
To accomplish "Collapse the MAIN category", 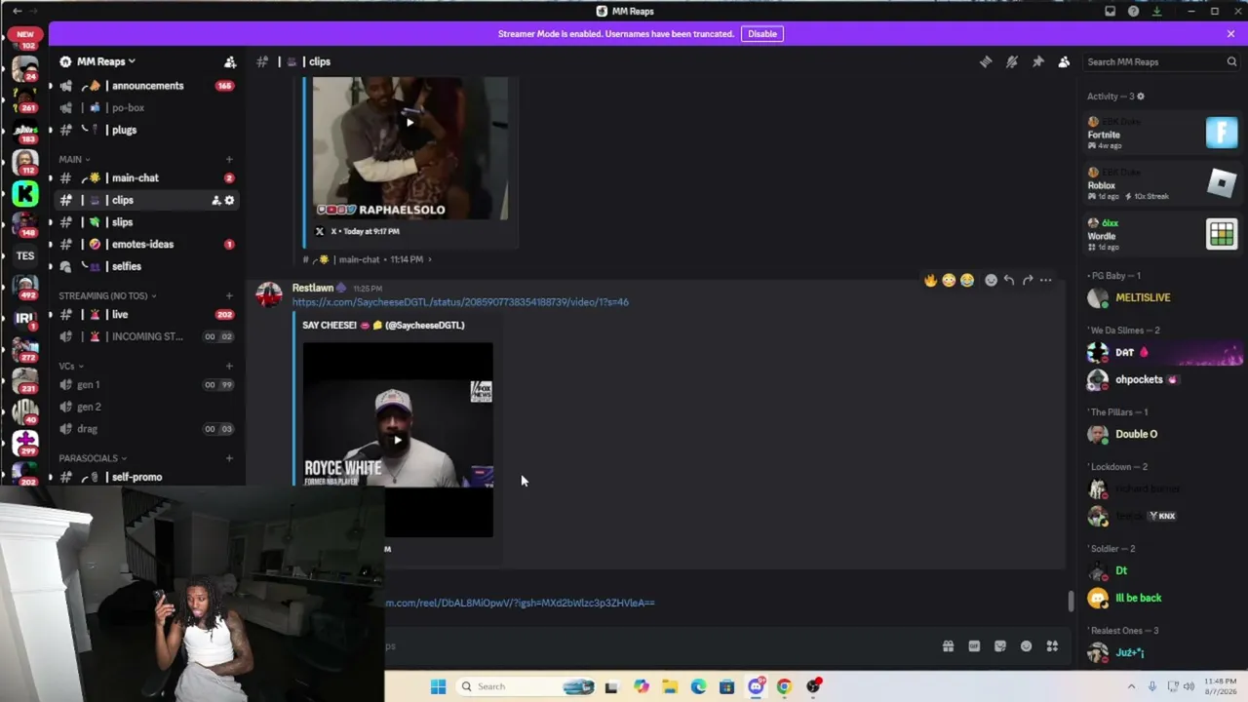I will coord(74,159).
